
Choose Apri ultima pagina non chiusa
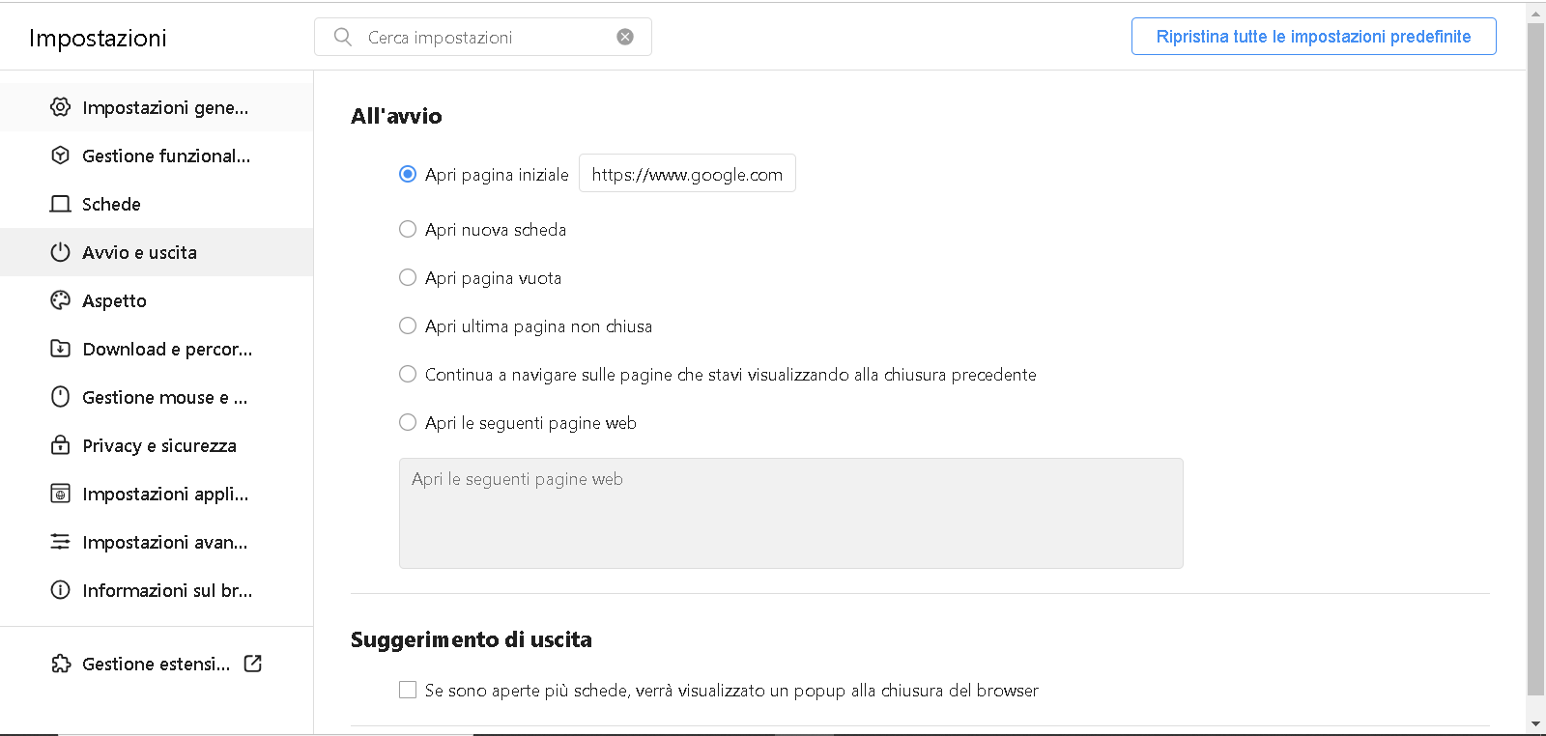(x=408, y=326)
